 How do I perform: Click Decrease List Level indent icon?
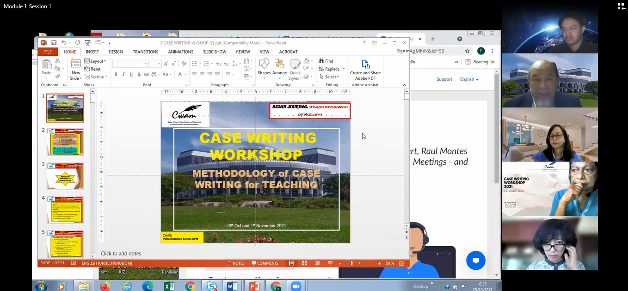pyautogui.click(x=219, y=64)
